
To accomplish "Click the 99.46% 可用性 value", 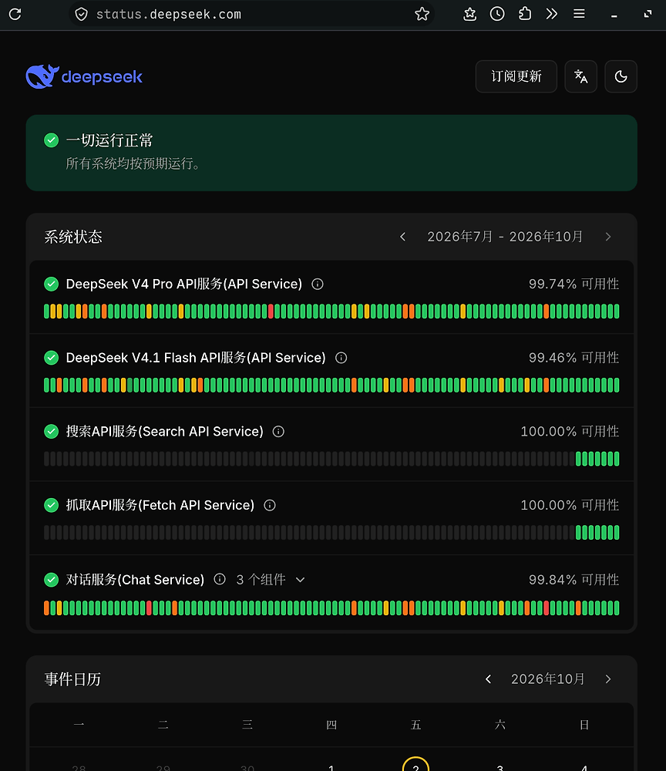I will (573, 358).
